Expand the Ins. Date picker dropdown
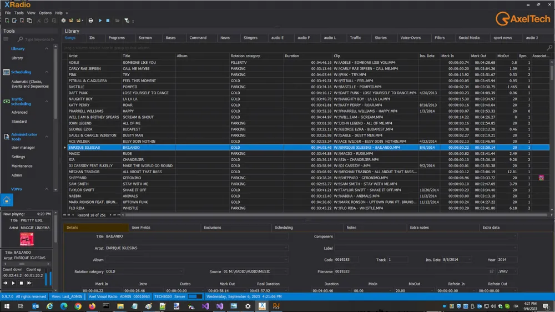This screenshot has height=312, width=555. [470, 260]
